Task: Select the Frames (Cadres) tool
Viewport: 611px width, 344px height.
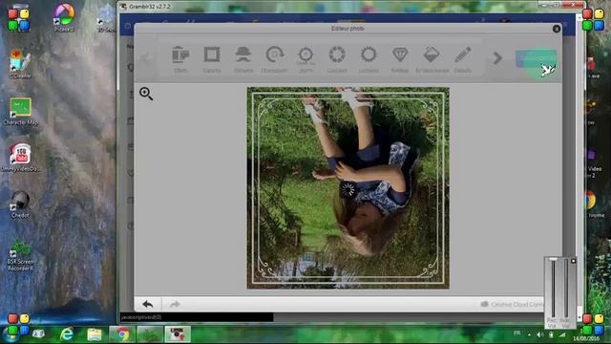Action: click(x=212, y=59)
